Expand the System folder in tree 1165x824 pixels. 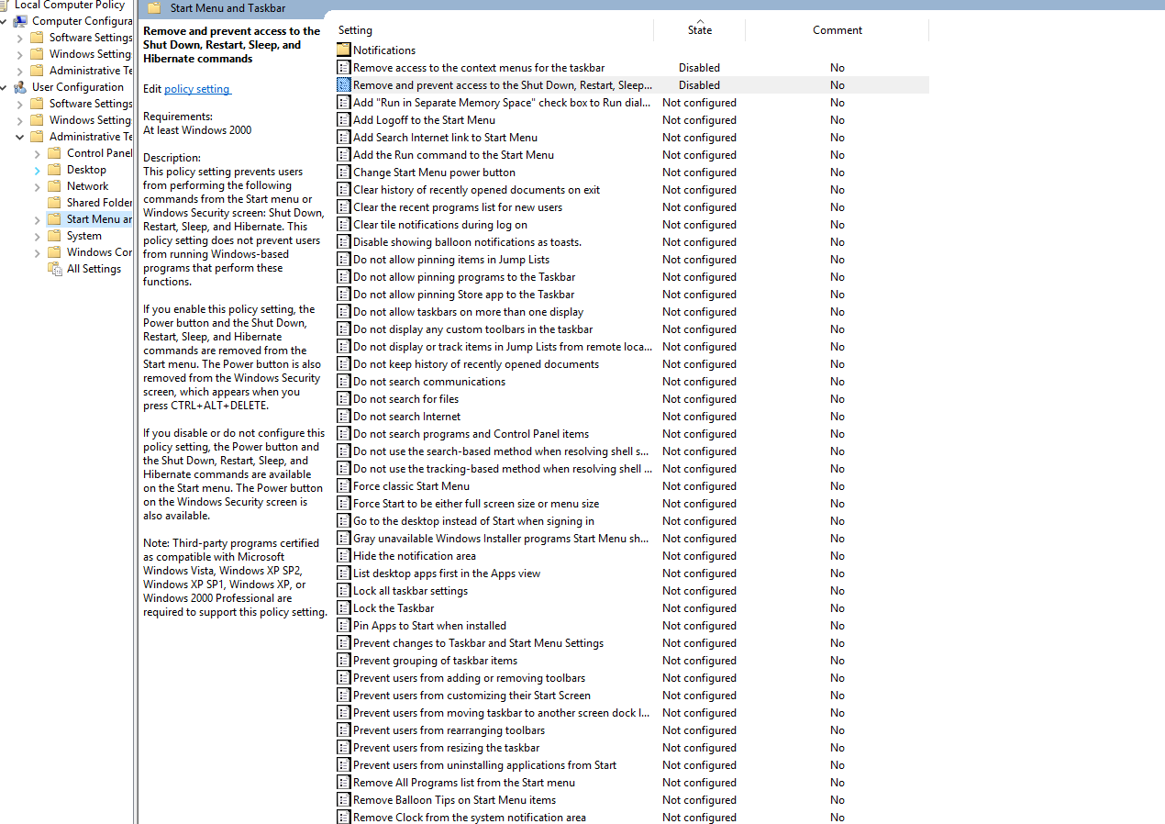[x=38, y=236]
